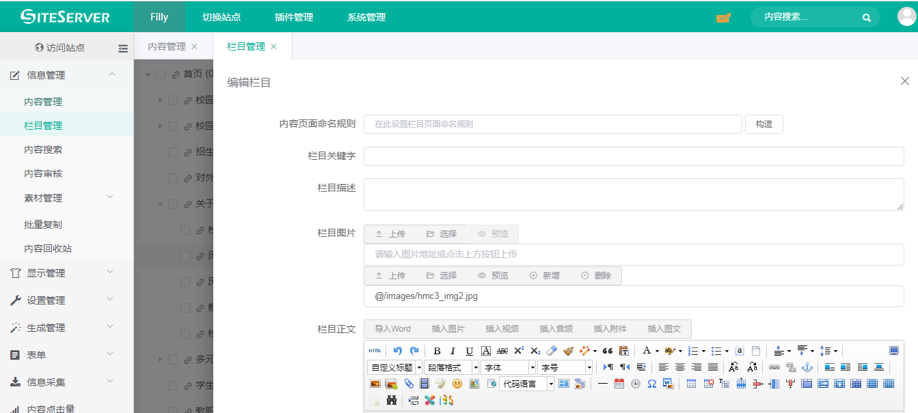918x413 pixels.
Task: Click the undo arrow in editor toolbar
Action: [398, 351]
